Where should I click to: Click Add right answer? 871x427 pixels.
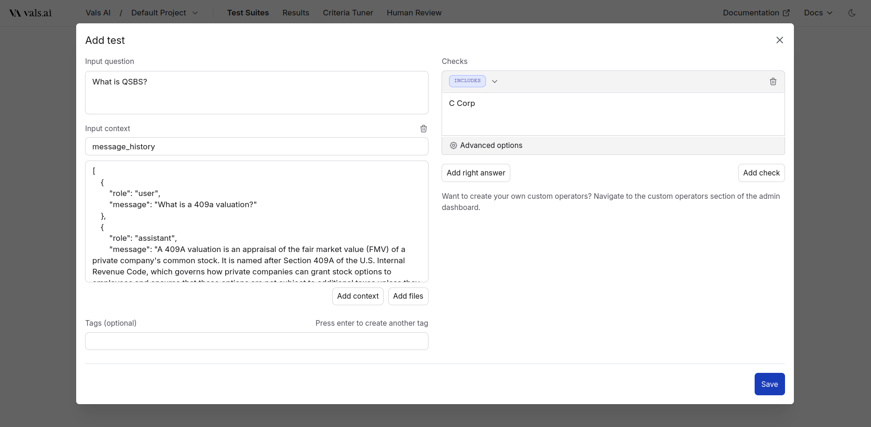coord(476,173)
